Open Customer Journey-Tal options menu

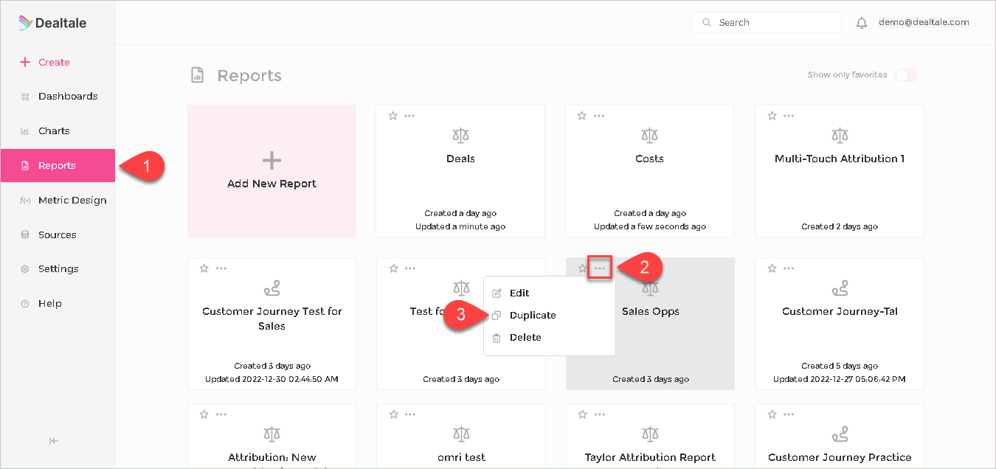pyautogui.click(x=789, y=268)
